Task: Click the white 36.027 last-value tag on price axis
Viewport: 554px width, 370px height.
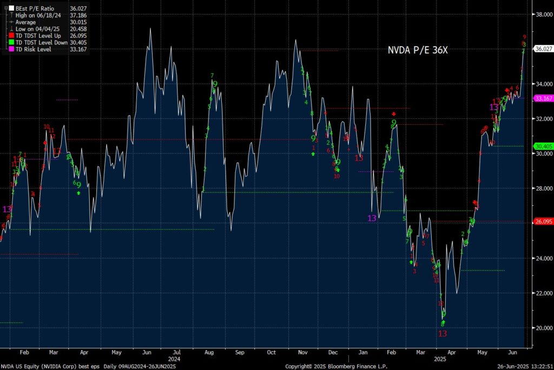Action: (543, 49)
